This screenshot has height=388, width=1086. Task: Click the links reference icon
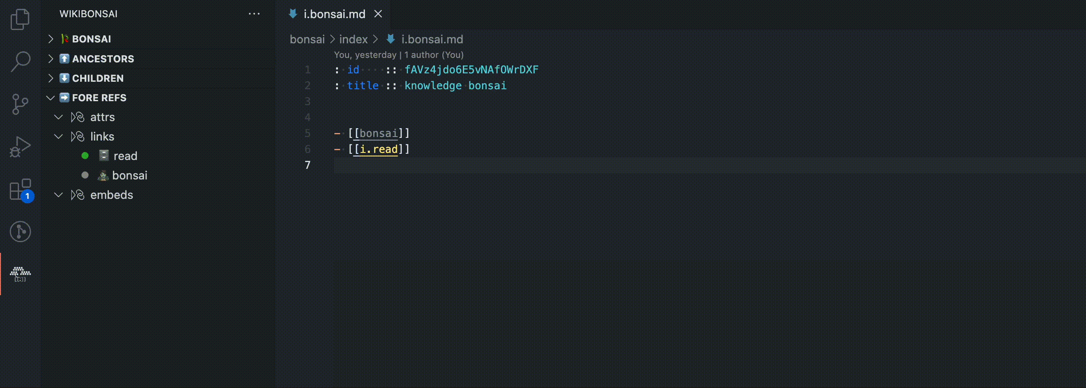[x=78, y=137]
